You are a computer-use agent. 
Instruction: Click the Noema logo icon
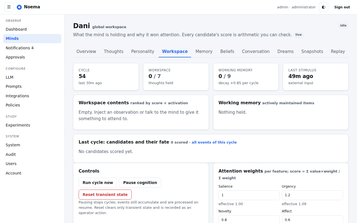19,7
